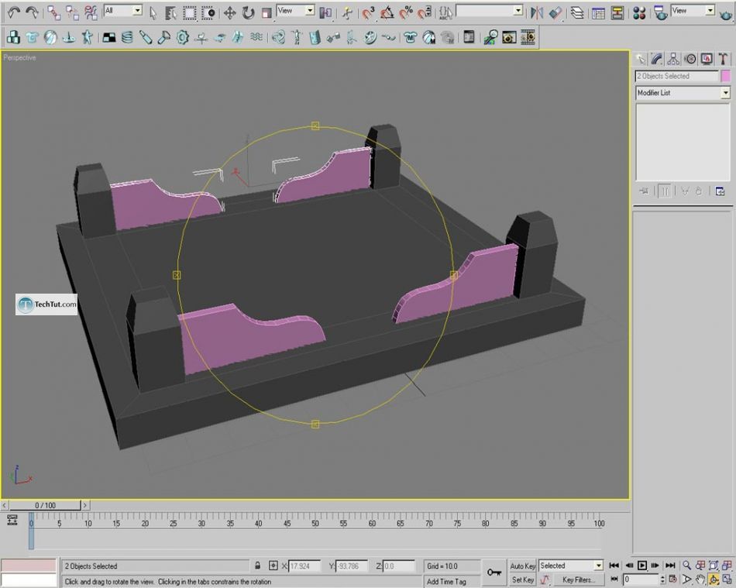
Task: Click Bind to Space Warp icon
Action: click(91, 12)
